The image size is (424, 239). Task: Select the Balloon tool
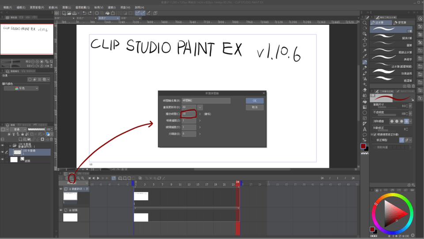(364, 135)
